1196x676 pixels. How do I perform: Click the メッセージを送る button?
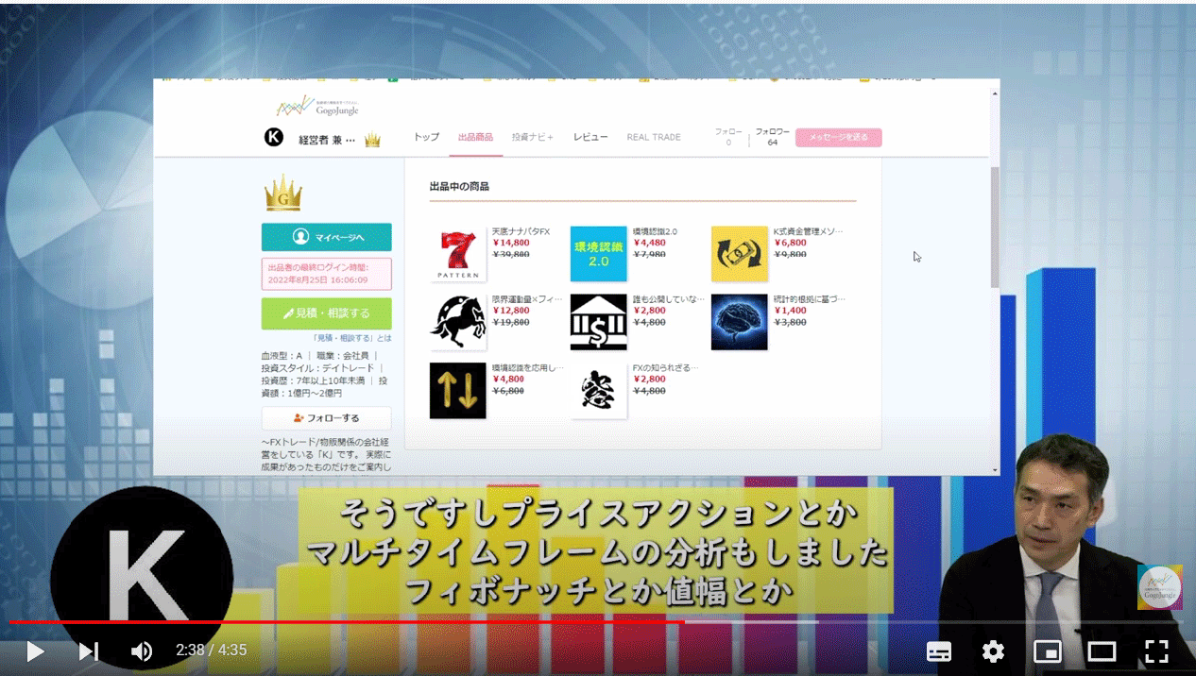coord(838,138)
